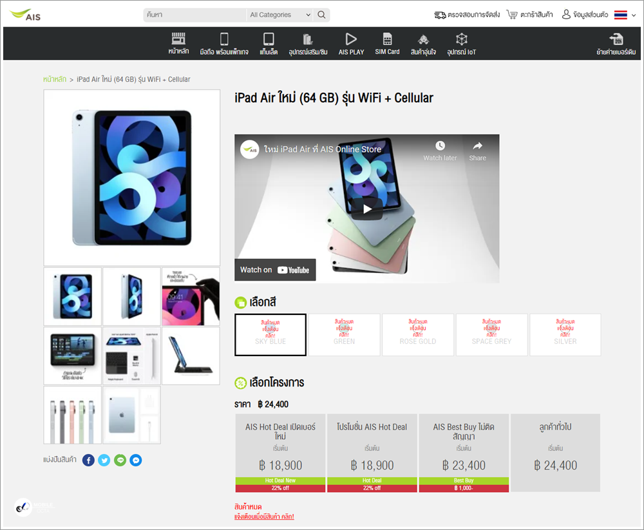The image size is (644, 530).
Task: Open the All Categories dropdown
Action: point(279,15)
